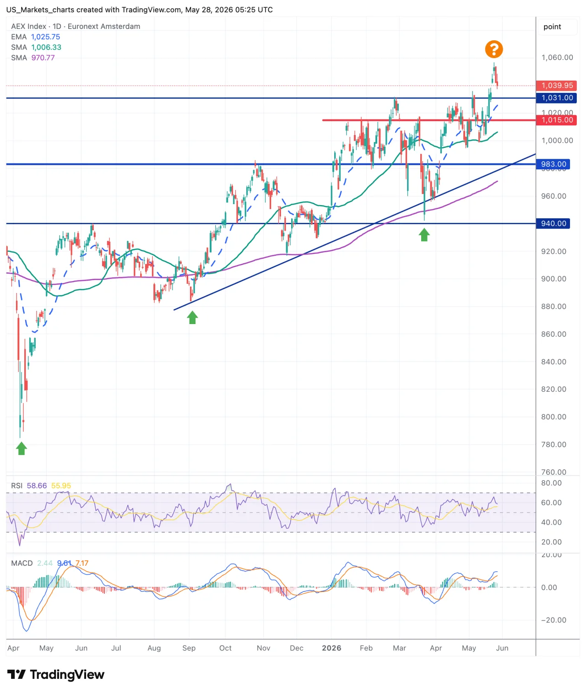Click the Nov label on time axis

coord(264,648)
